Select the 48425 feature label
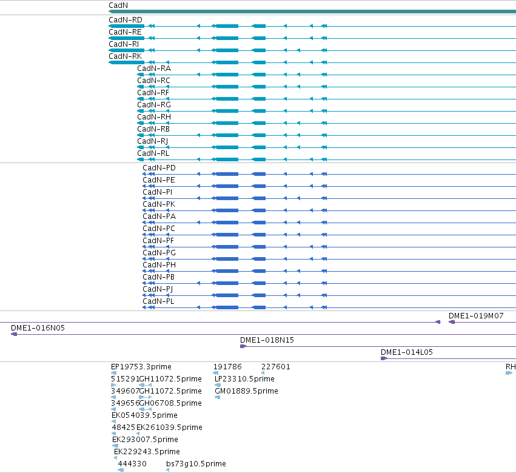 [x=124, y=428]
